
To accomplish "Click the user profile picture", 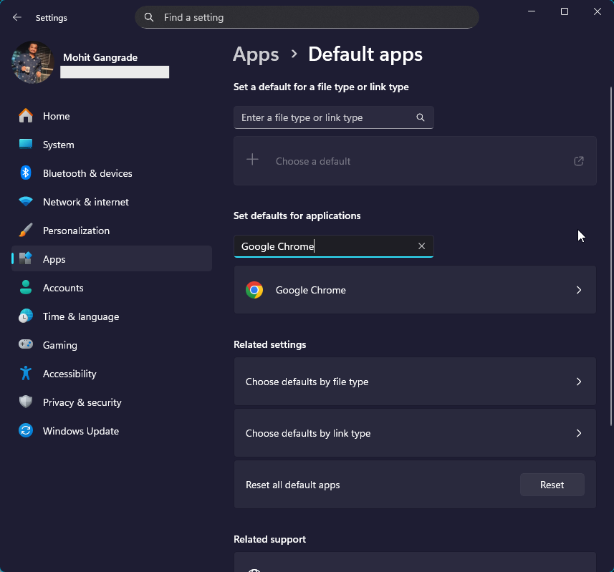I will [33, 62].
